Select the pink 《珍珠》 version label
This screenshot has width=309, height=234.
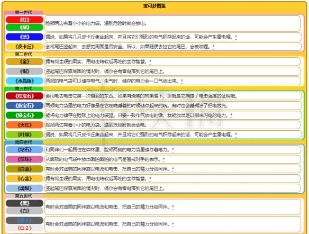pyautogui.click(x=24, y=159)
